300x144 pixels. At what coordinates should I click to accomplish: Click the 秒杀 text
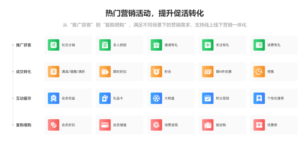(168, 72)
